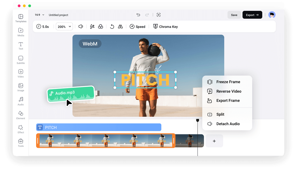Image resolution: width=297 pixels, height=172 pixels.
Task: Open the Subtitle panel
Action: pyautogui.click(x=21, y=60)
